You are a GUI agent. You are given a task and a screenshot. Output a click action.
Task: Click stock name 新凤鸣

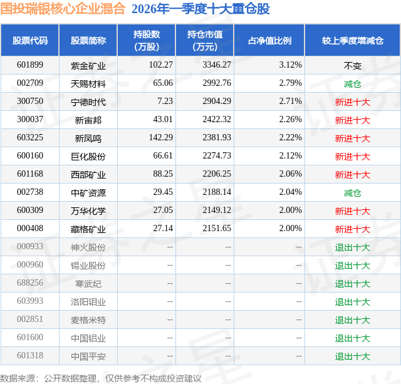point(88,138)
